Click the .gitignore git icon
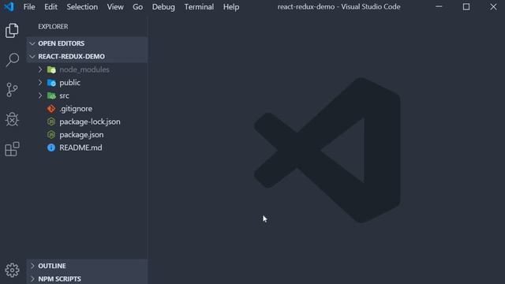The image size is (505, 284). click(51, 109)
